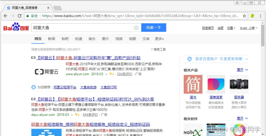Open a new tab with the new-tab button
Screen dimensions: 266x136
[58, 8]
